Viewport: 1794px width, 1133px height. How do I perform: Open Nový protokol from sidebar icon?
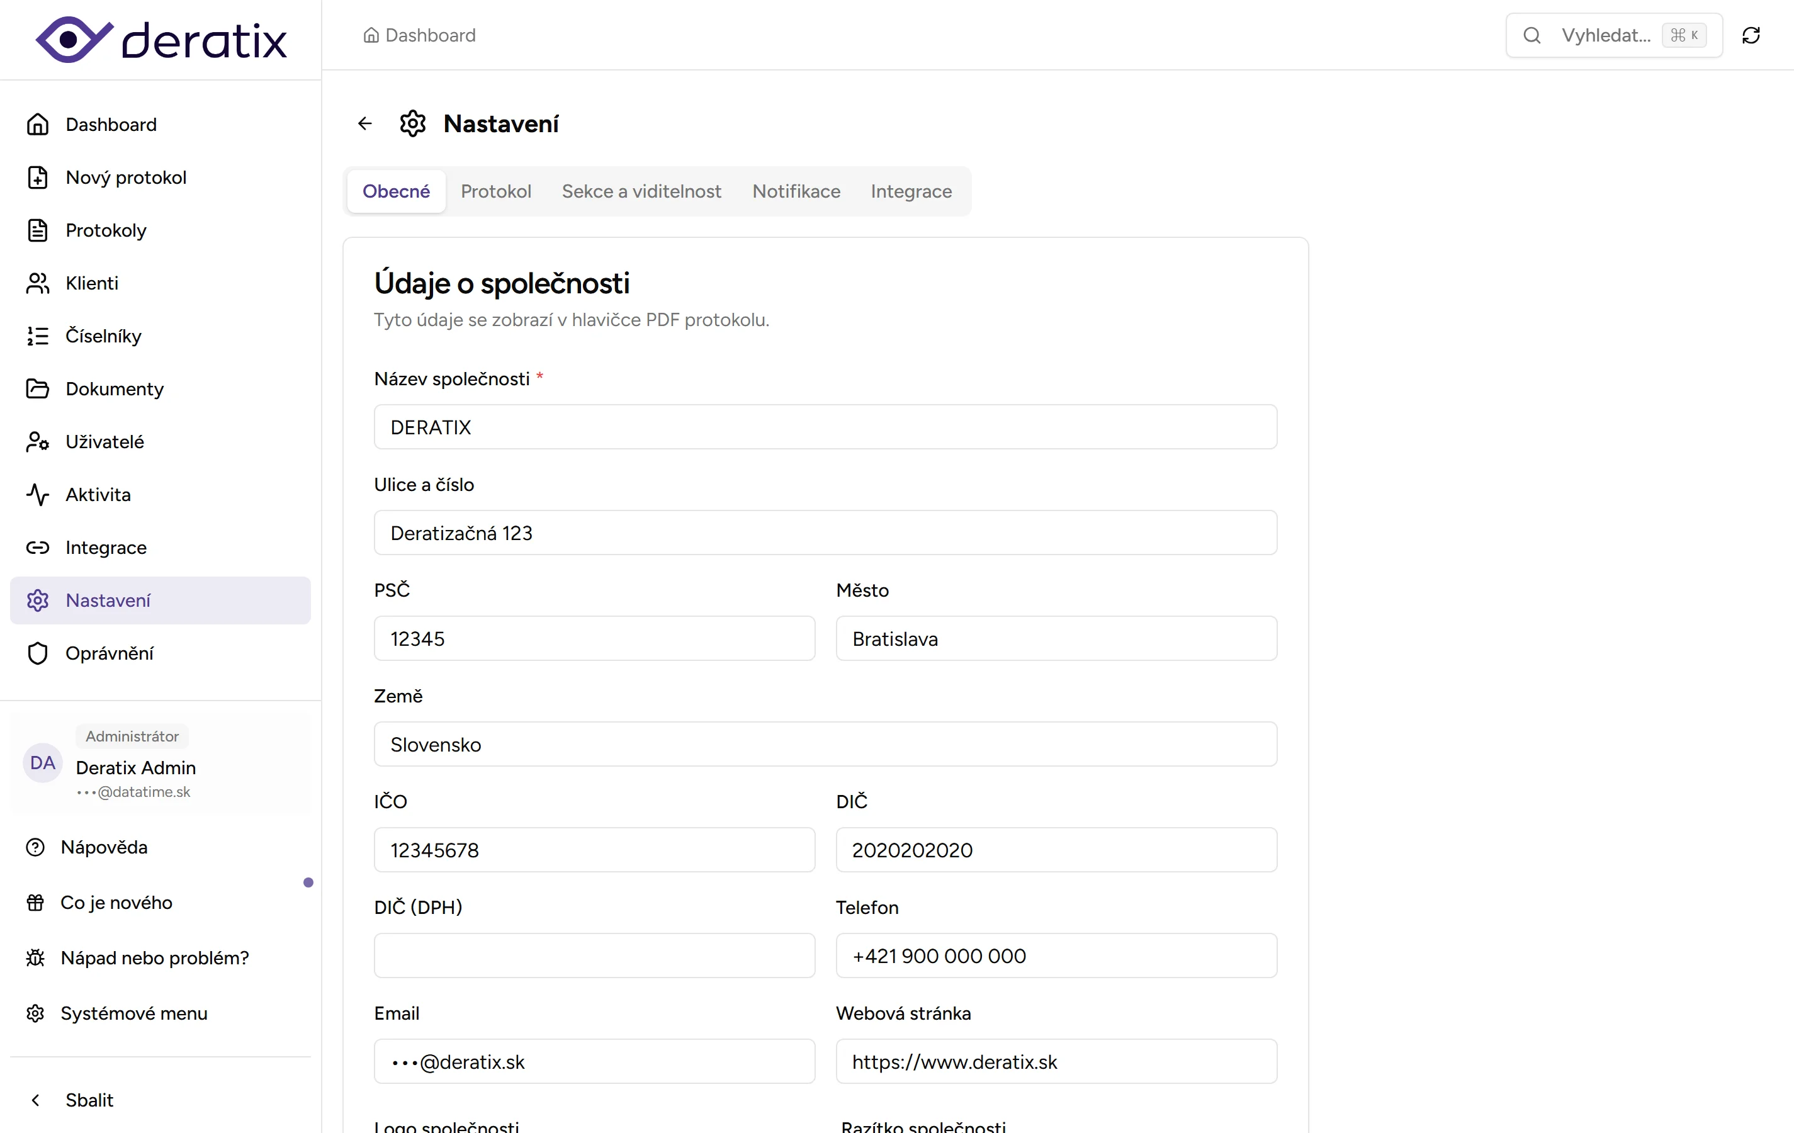(37, 178)
